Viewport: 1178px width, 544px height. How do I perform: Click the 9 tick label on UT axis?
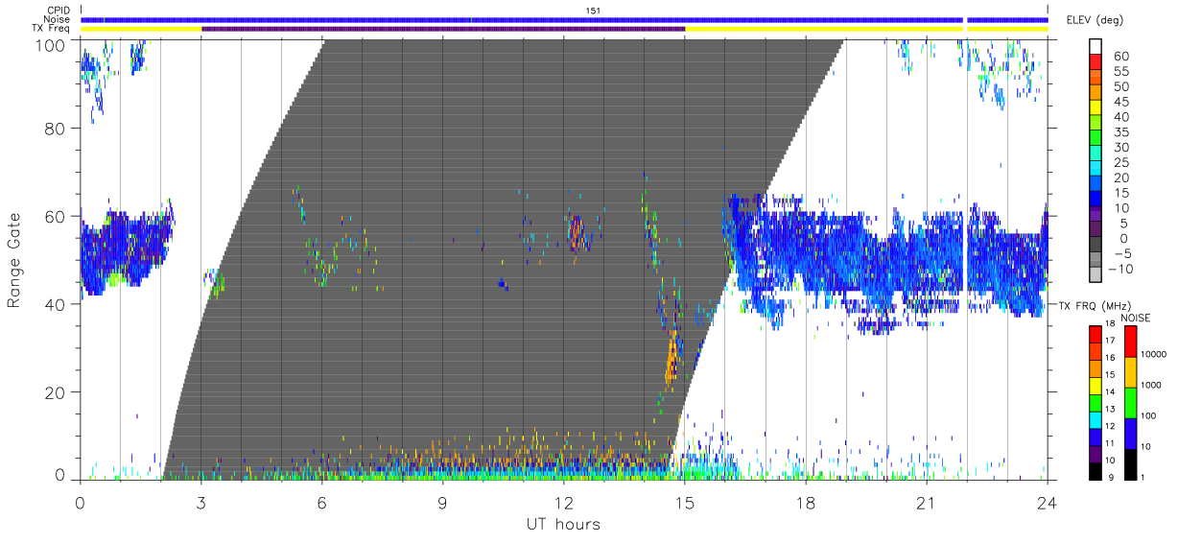(x=443, y=504)
